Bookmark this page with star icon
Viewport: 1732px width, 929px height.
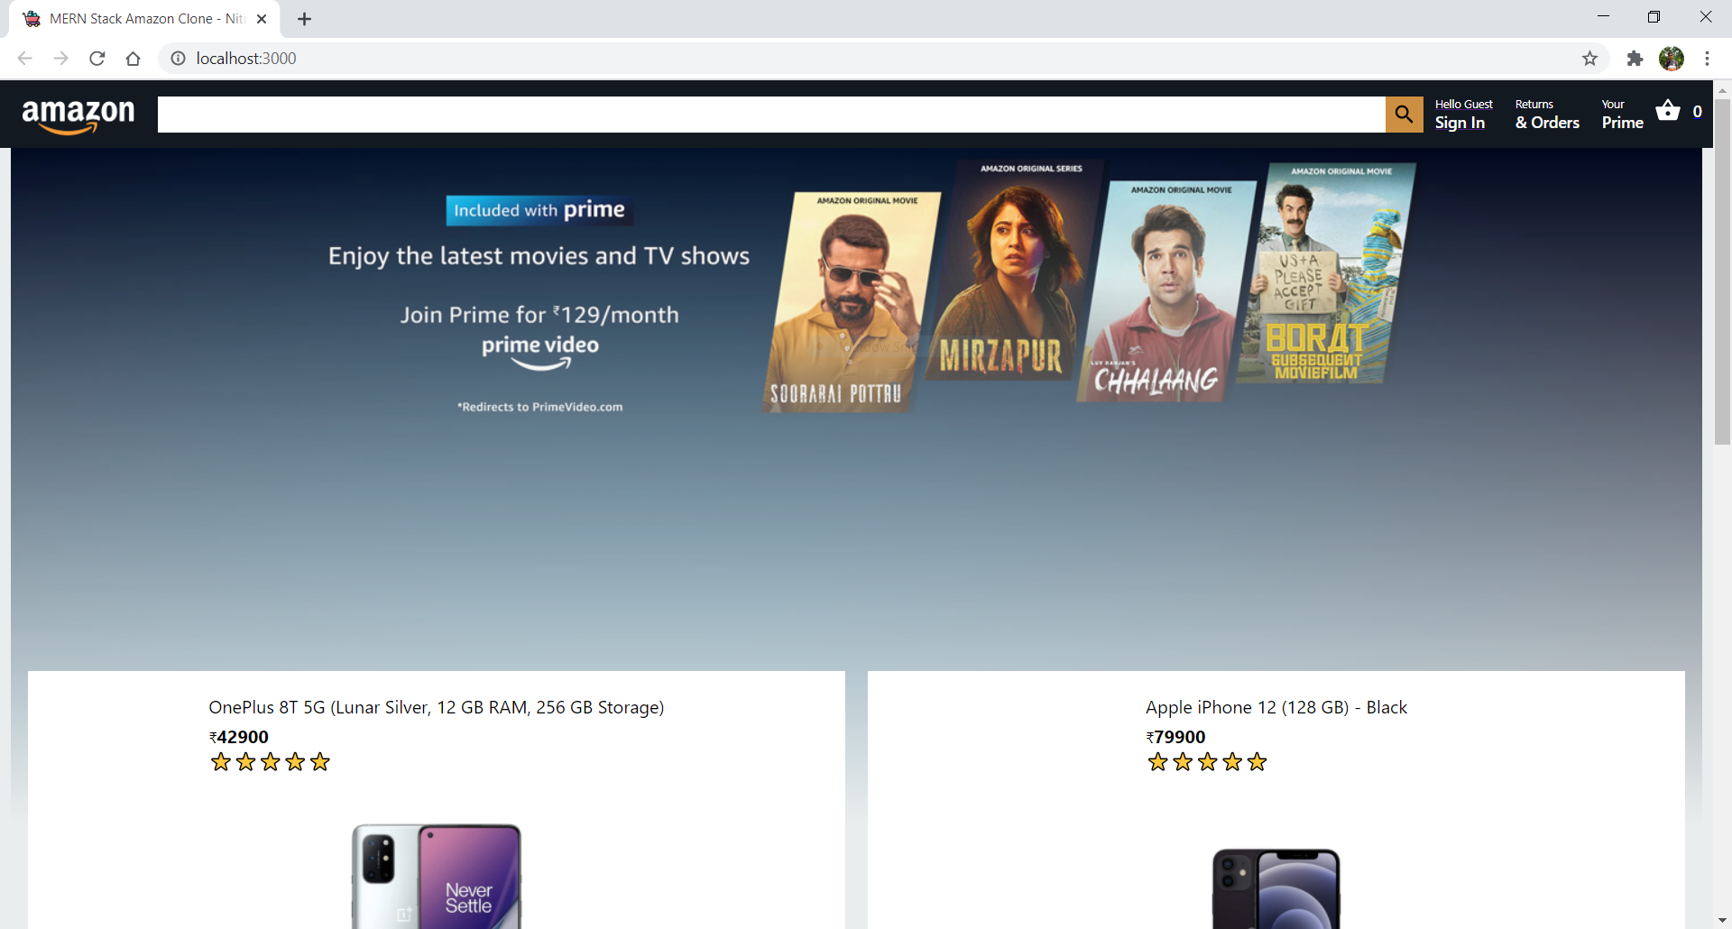pos(1589,59)
